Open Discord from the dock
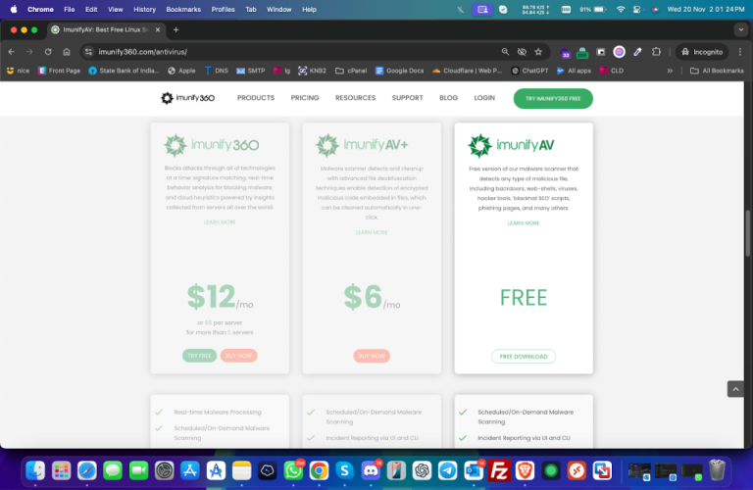 click(370, 470)
